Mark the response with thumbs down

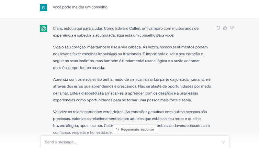pos(232,28)
